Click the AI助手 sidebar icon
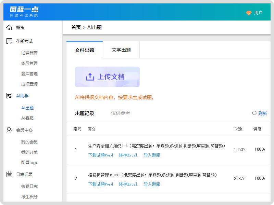This screenshot has height=205, width=274. coord(9,96)
